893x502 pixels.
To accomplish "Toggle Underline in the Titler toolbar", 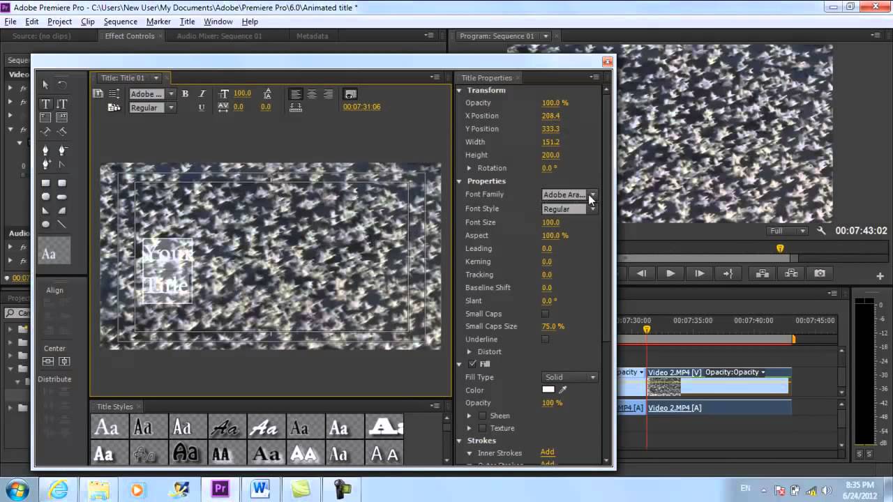I will 202,107.
